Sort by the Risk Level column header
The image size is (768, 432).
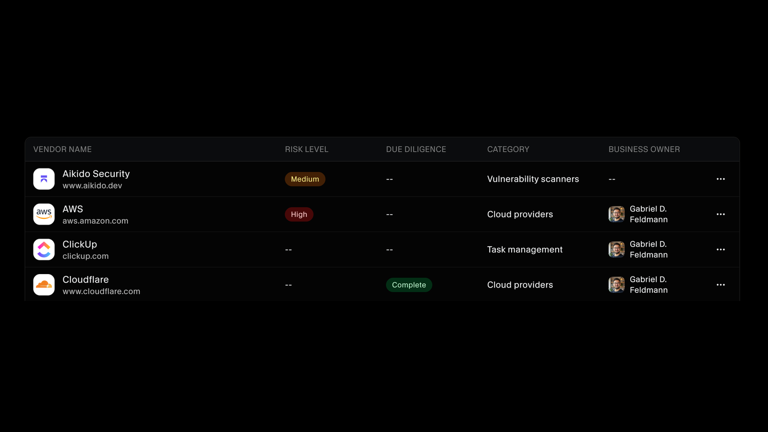[x=307, y=149]
